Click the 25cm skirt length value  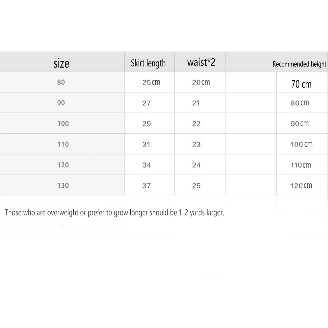point(151,82)
